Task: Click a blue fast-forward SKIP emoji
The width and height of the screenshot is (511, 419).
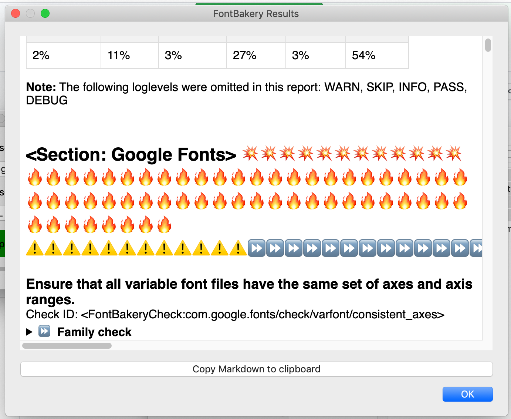Action: pos(257,248)
